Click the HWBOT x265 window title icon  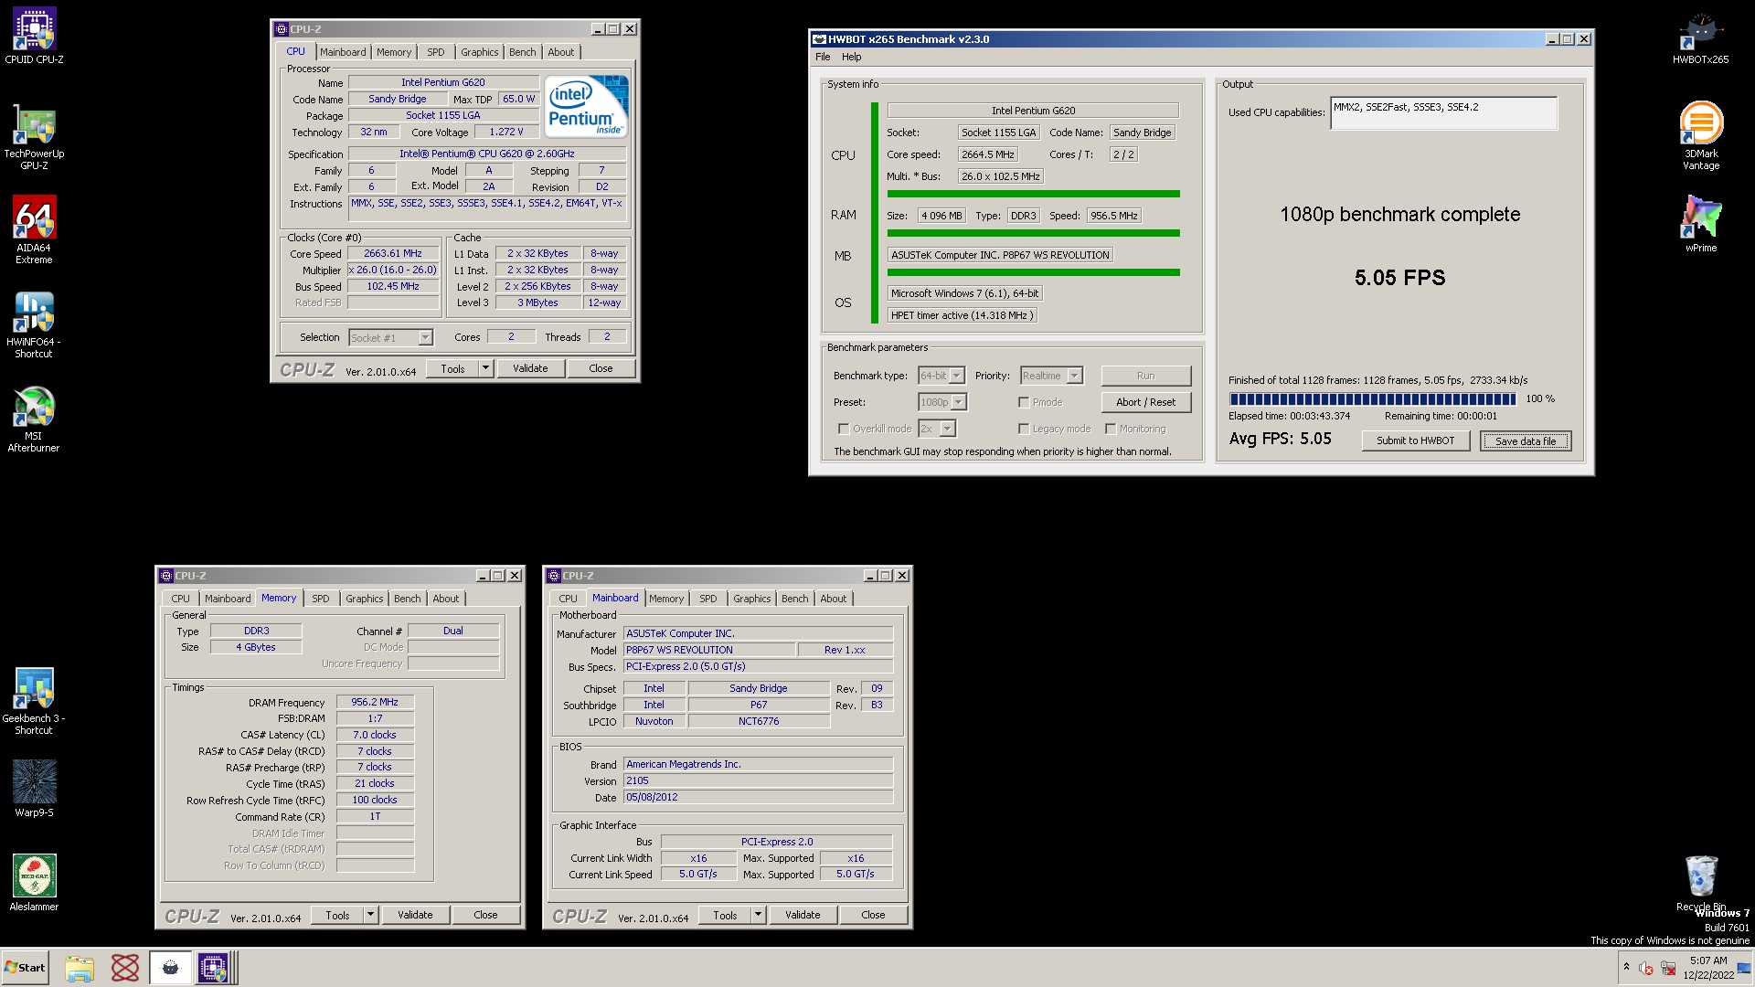(819, 39)
